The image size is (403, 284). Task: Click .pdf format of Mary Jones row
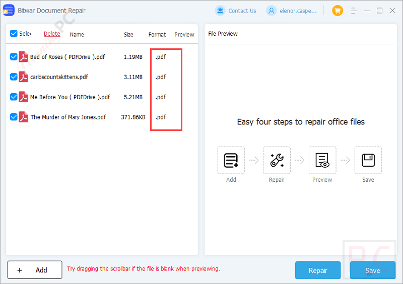(161, 117)
